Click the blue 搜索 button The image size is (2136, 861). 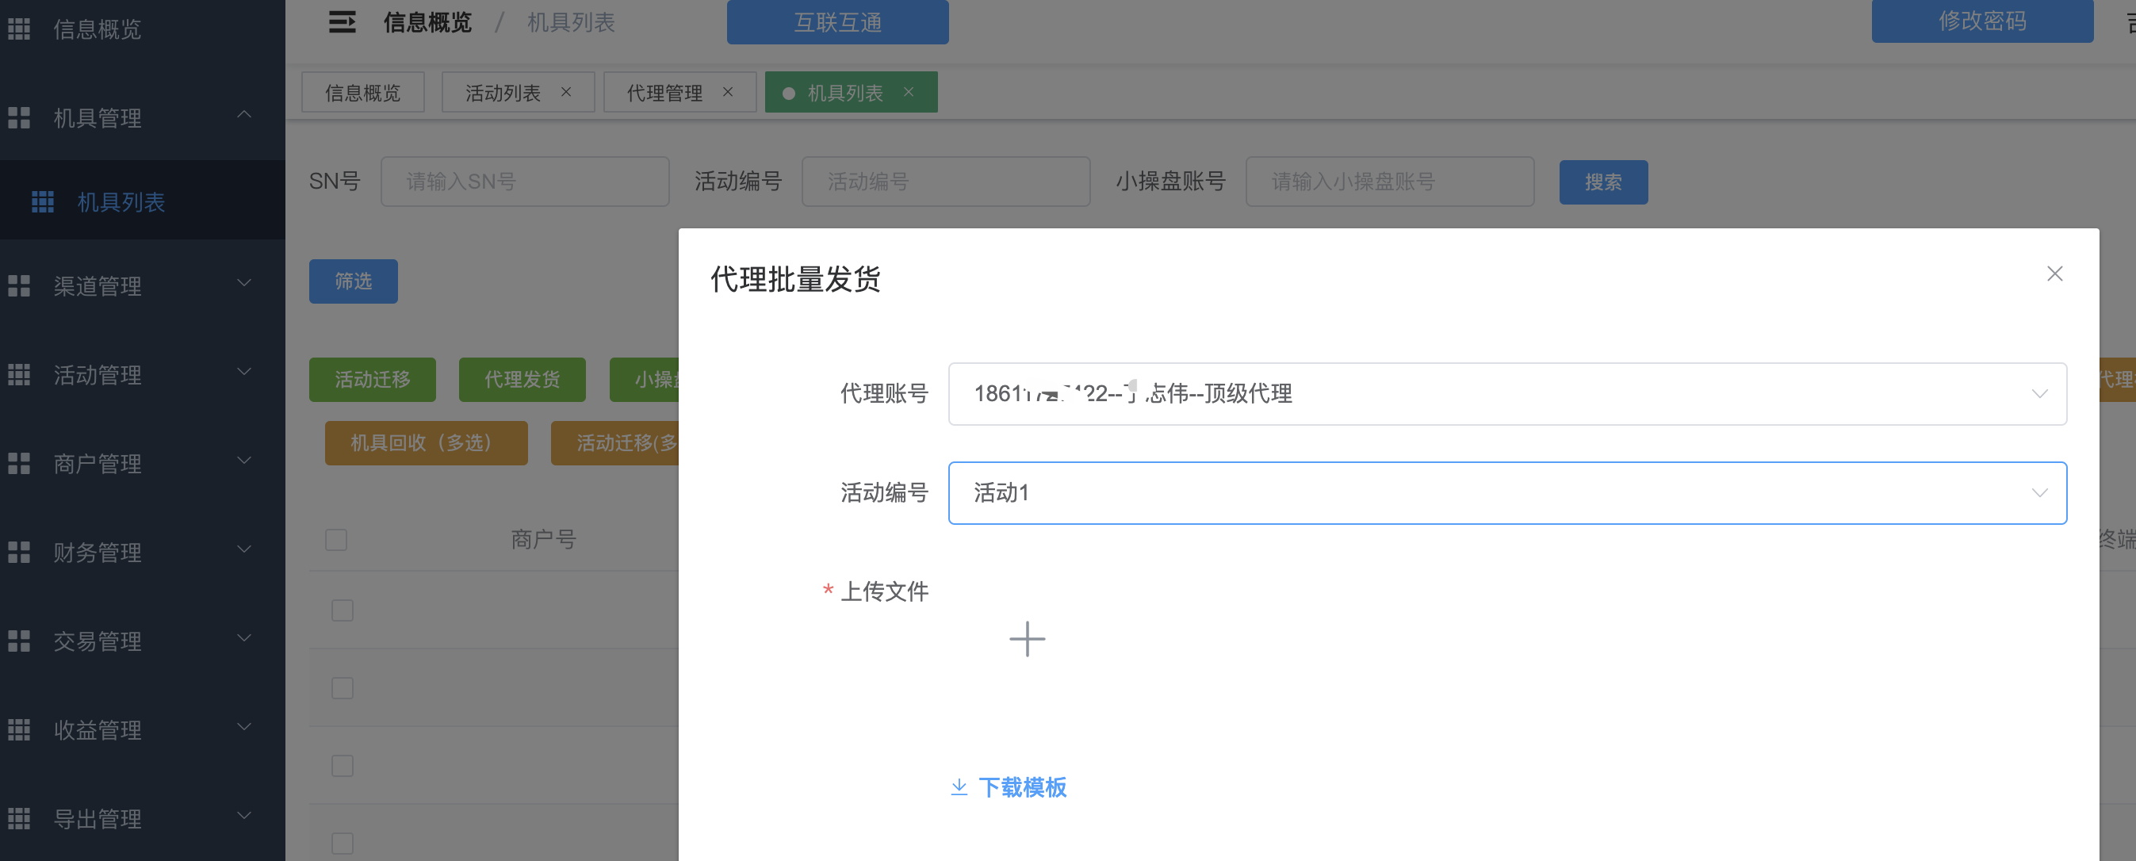(1602, 182)
